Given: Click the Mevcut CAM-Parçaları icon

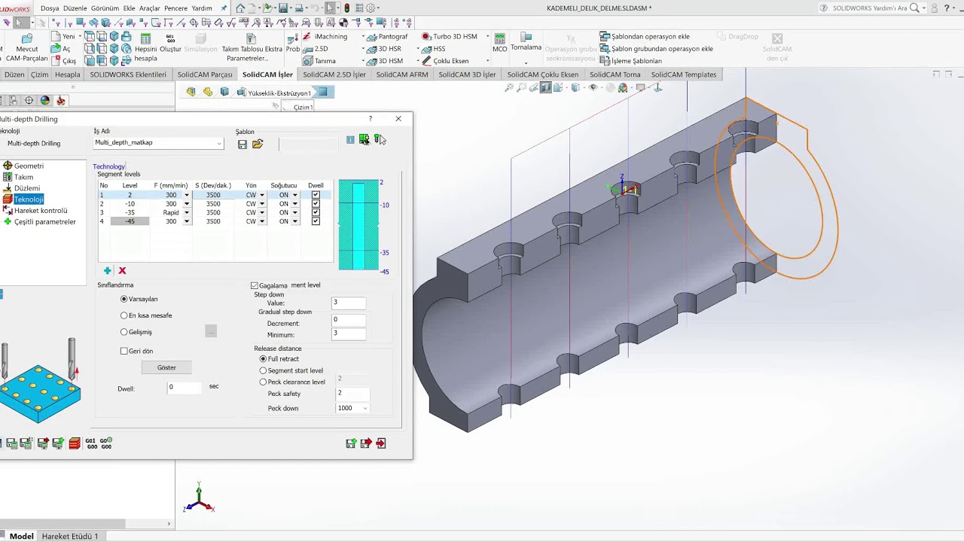Looking at the screenshot, I should [27, 39].
